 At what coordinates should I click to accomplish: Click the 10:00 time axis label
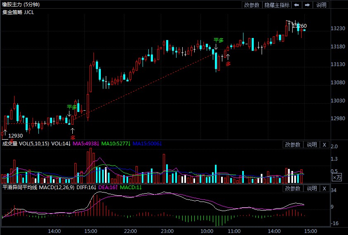pyautogui.click(x=207, y=231)
